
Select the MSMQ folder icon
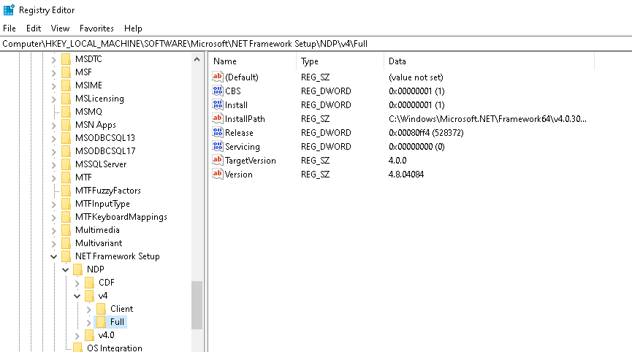click(x=66, y=112)
